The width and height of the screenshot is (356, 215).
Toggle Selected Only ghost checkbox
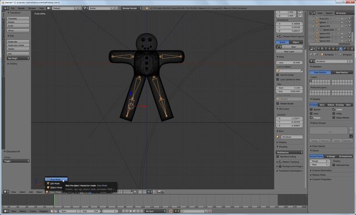(334, 165)
